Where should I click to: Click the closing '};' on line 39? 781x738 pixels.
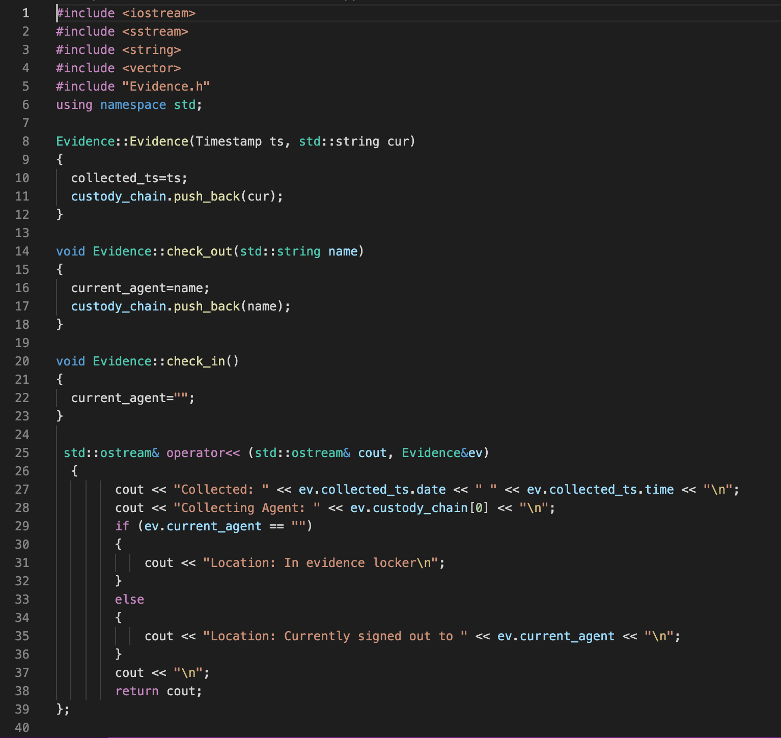pyautogui.click(x=63, y=709)
